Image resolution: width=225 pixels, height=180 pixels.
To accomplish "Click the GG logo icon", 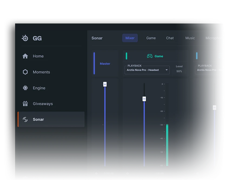I will click(25, 38).
